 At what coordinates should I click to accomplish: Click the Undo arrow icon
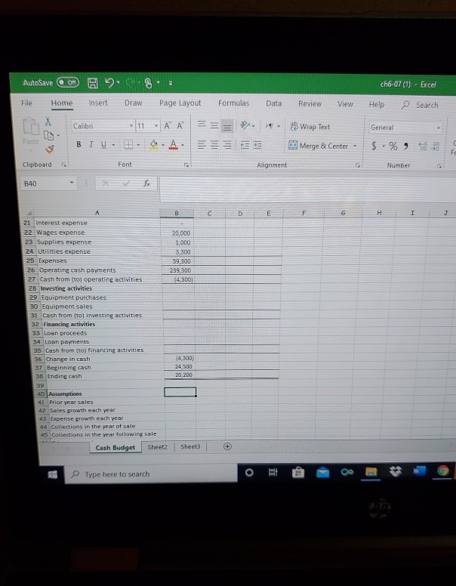coord(109,82)
